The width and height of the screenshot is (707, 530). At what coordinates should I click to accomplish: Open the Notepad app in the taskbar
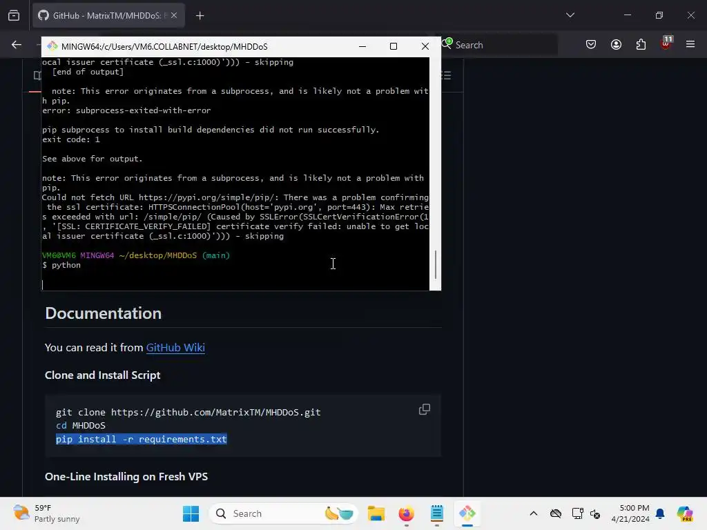437,513
